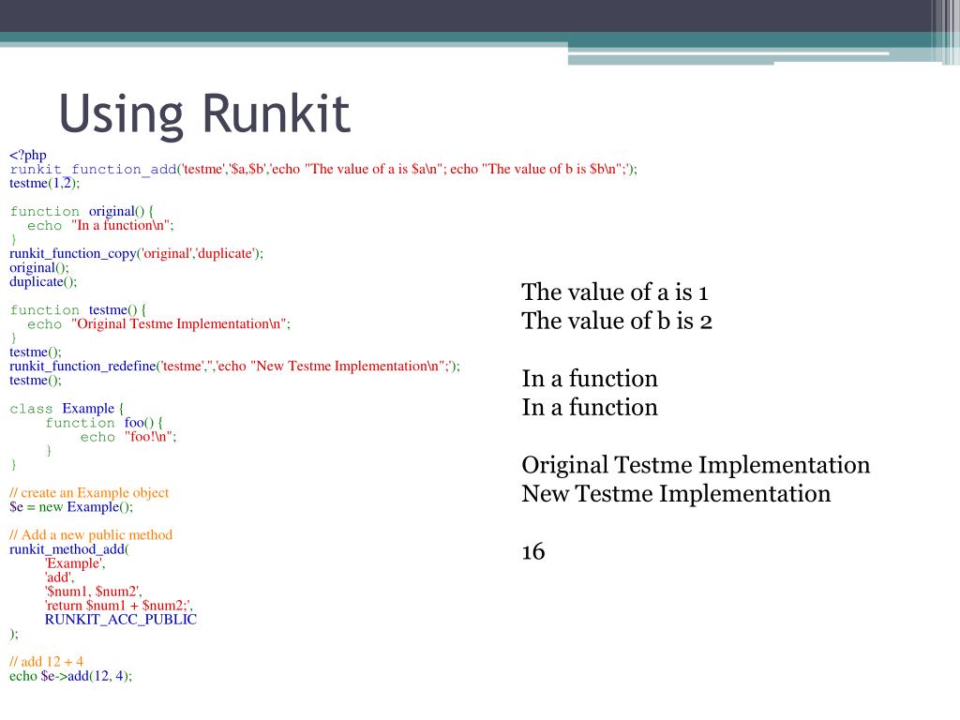
Task: Click the 'class Example {' line
Action: coord(67,409)
